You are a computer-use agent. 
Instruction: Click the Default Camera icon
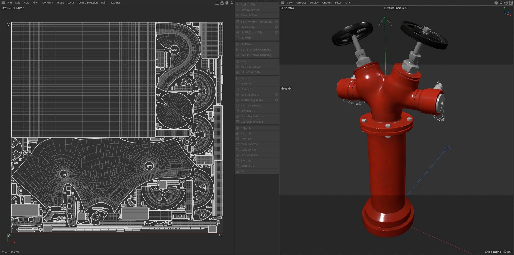click(x=406, y=8)
